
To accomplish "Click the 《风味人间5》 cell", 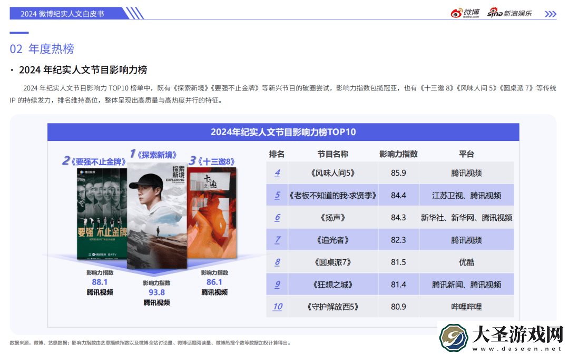I will click(x=333, y=173).
